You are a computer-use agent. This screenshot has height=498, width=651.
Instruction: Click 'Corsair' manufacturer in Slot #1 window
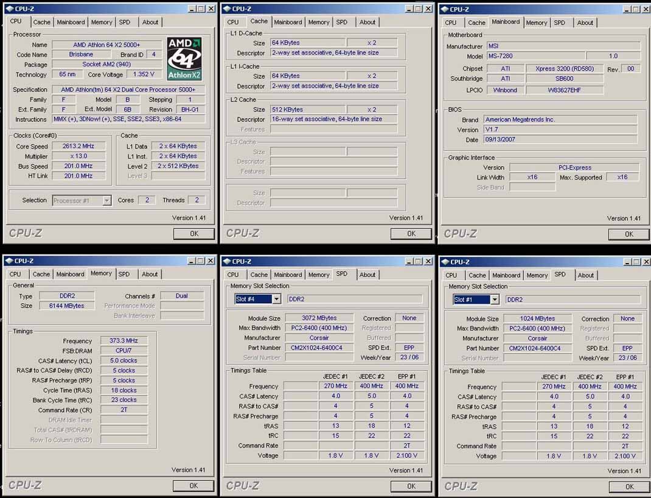point(538,338)
